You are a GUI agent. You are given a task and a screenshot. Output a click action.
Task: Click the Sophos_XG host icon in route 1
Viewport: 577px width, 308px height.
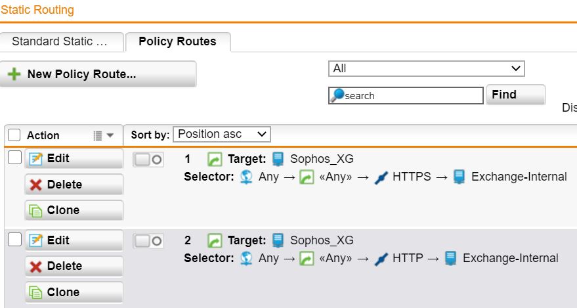tap(278, 159)
